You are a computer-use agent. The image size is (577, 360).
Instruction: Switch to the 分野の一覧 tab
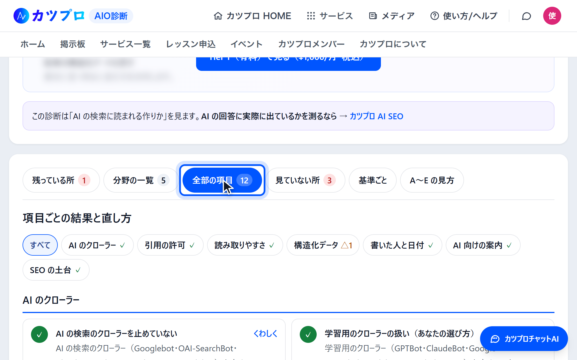[141, 180]
